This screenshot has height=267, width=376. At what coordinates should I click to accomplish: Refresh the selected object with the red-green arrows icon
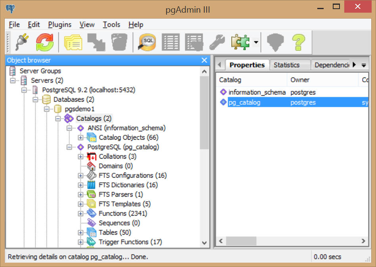tap(45, 42)
